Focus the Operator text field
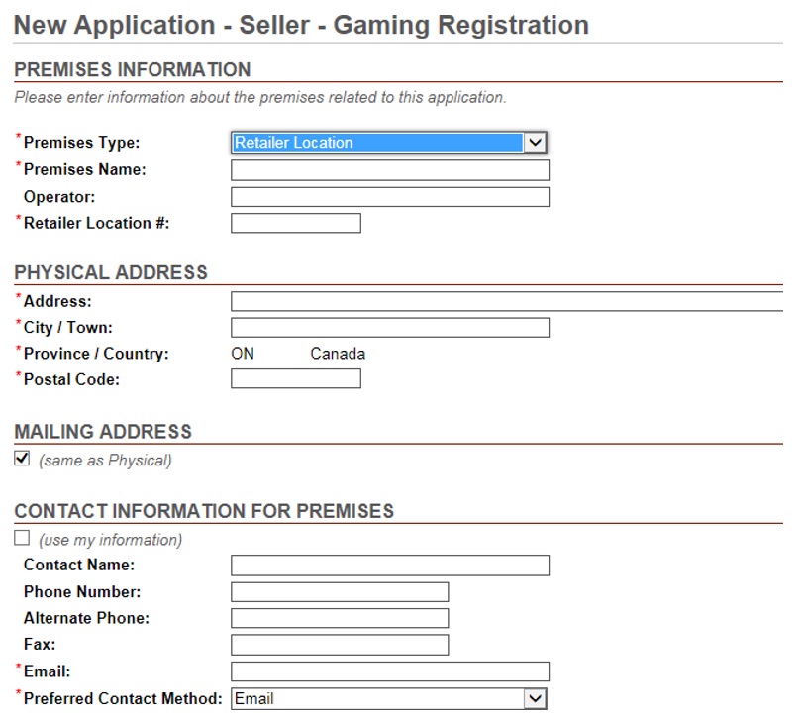Screen dimensions: 804x723 tap(390, 197)
